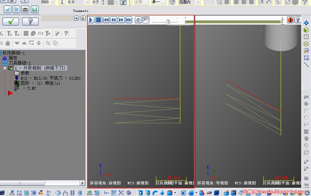Move insert arrow down triangle icon
Image resolution: width=311 pixels, height=196 pixels.
coord(17,43)
